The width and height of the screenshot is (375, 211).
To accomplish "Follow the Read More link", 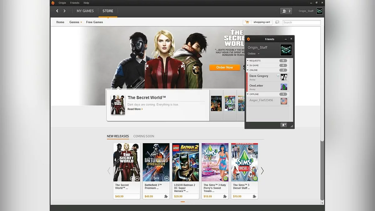I will click(x=135, y=109).
